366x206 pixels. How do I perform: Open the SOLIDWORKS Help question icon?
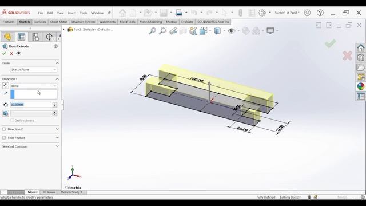(x=320, y=13)
